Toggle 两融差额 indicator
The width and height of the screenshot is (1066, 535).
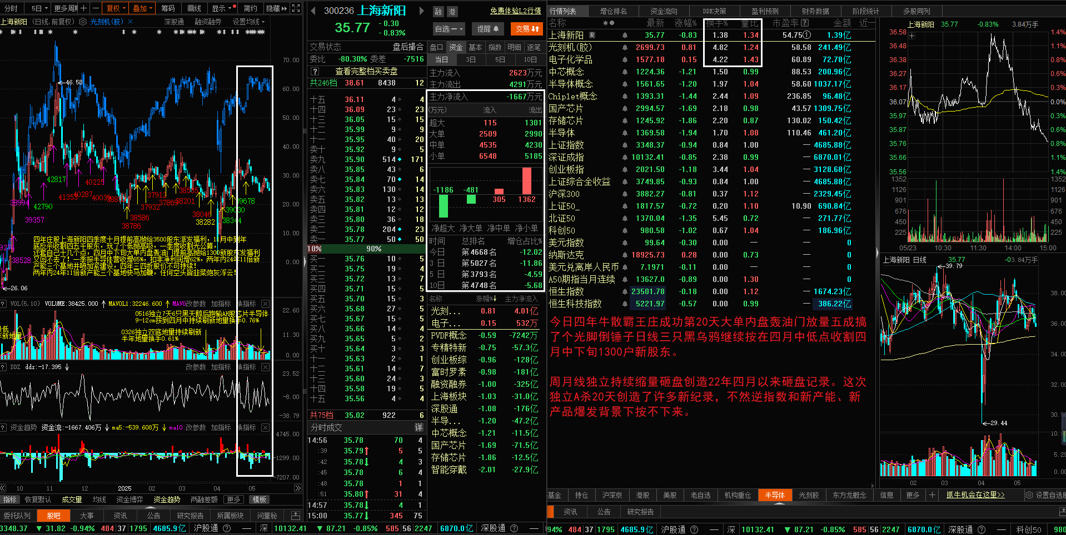click(204, 499)
